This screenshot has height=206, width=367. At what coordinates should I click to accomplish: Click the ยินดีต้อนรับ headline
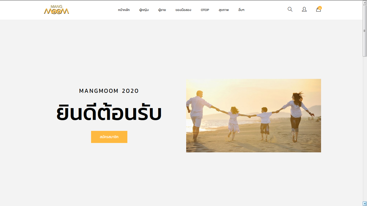109,113
